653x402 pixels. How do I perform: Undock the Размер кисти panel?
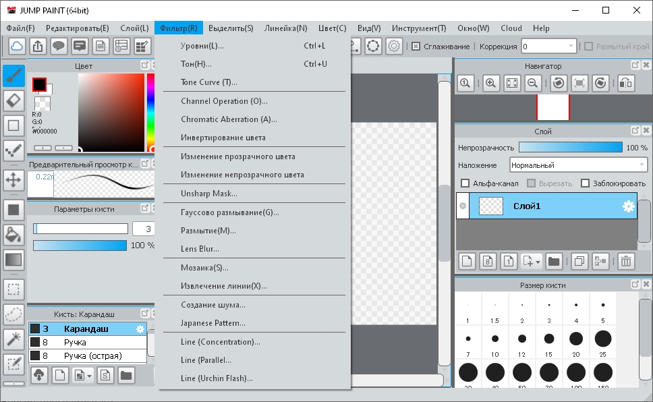pos(635,284)
